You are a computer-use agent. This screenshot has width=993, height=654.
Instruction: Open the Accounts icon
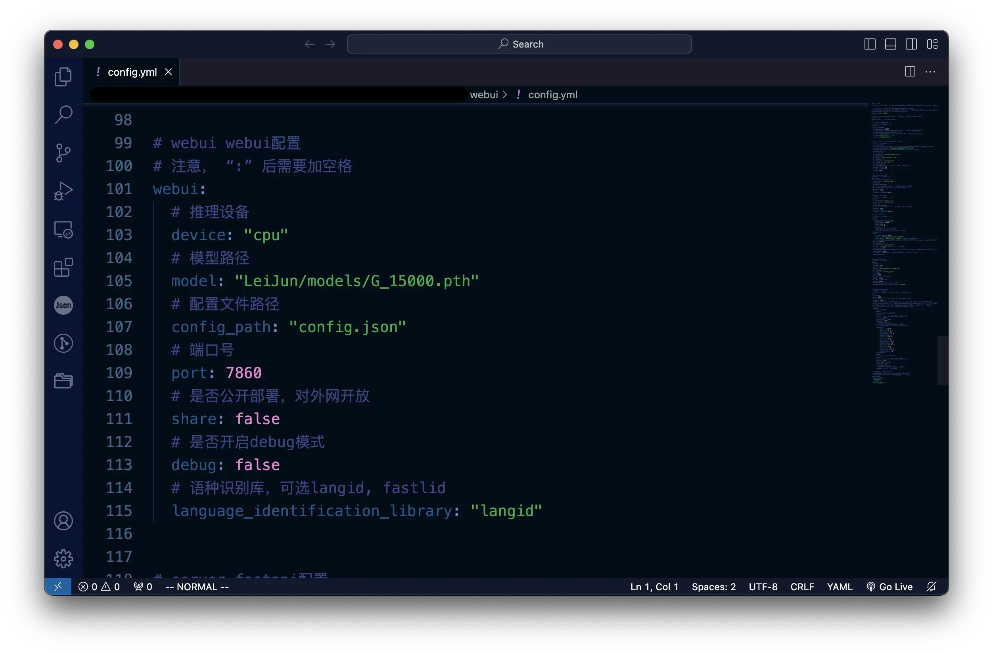pyautogui.click(x=63, y=521)
